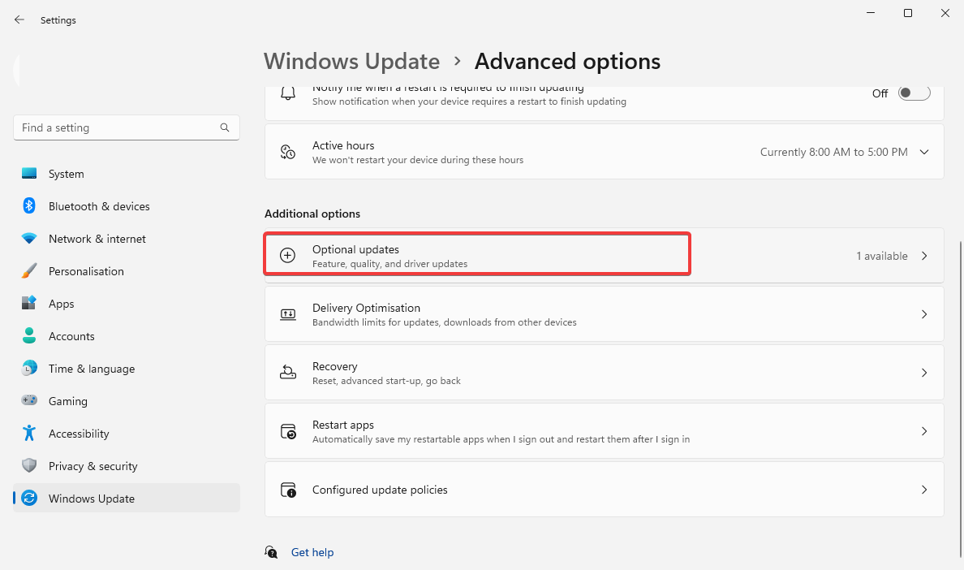Viewport: 964px width, 570px height.
Task: Open Configured update policies via chevron
Action: pyautogui.click(x=923, y=490)
